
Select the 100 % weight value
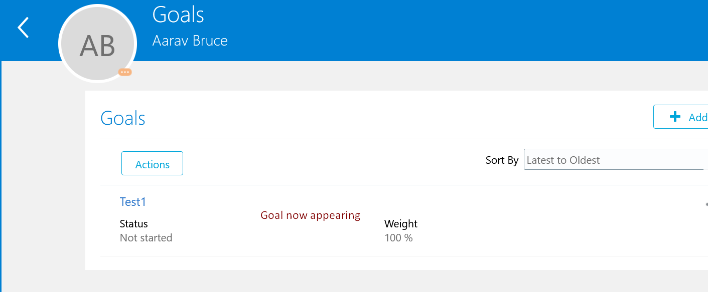coord(398,238)
